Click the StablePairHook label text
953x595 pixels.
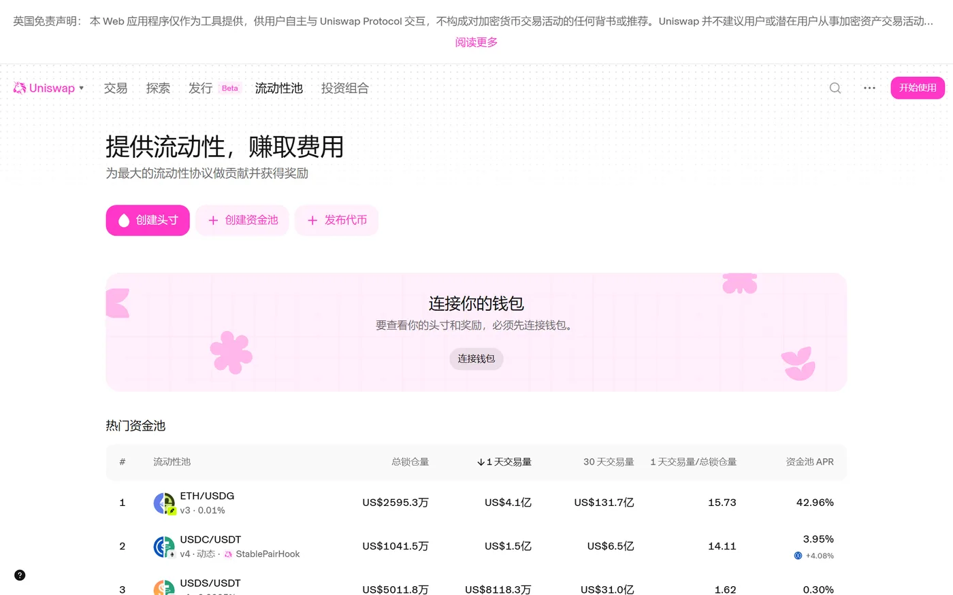tap(268, 554)
